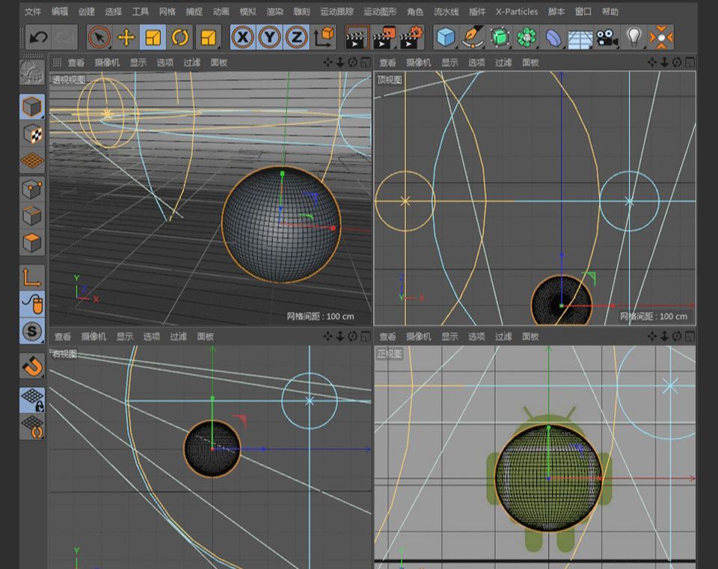Viewport: 718px width, 569px height.
Task: Switch to Points mode
Action: [x=32, y=189]
